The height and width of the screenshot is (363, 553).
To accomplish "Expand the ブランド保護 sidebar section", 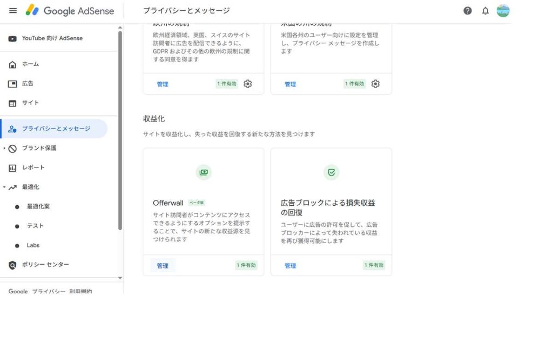I will [5, 148].
